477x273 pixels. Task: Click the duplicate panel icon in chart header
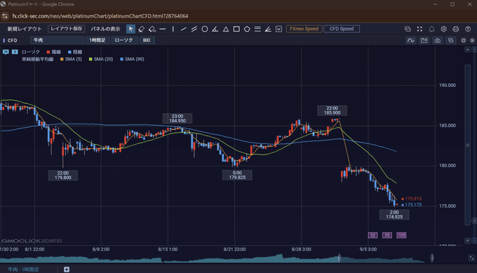(x=451, y=40)
